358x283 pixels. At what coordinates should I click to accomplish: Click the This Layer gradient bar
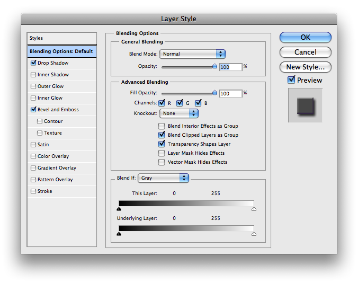(186, 204)
